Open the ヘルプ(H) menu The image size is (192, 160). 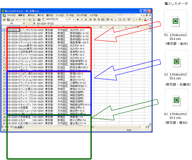coord(93,15)
